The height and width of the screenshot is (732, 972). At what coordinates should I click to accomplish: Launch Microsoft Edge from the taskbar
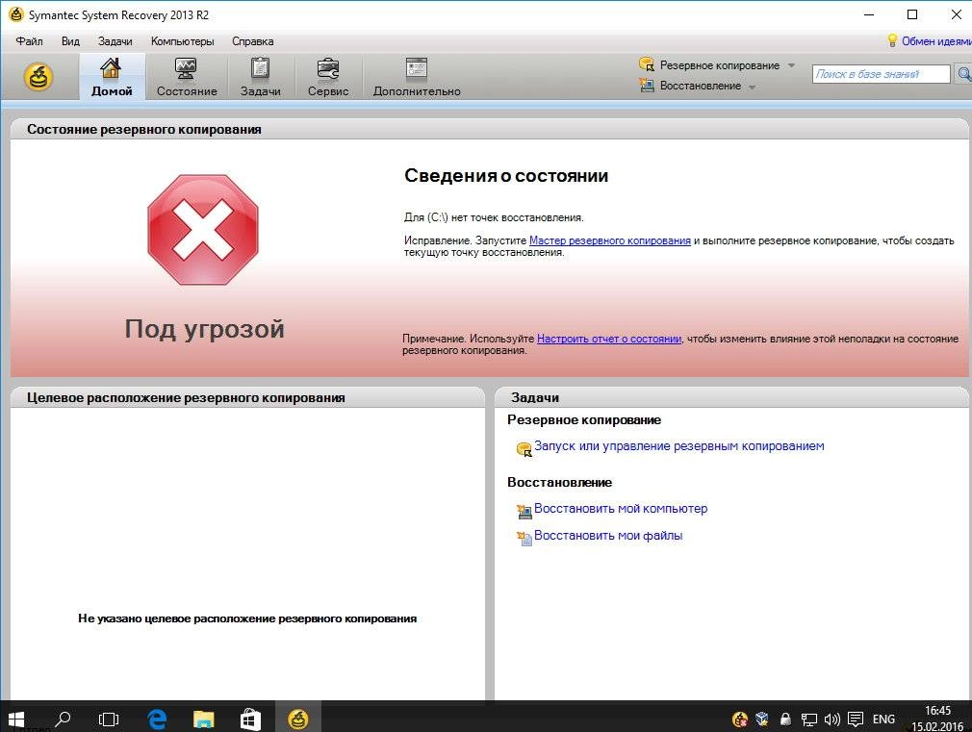pos(157,719)
